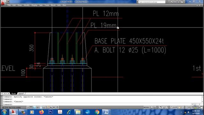Image resolution: width=204 pixels, height=115 pixels.
Task: Open Photoshop from taskbar
Action: 51,112
